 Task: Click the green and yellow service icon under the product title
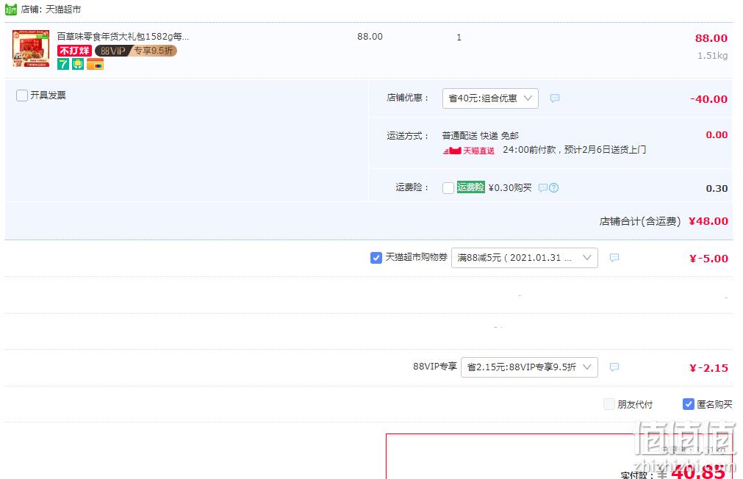coord(78,64)
